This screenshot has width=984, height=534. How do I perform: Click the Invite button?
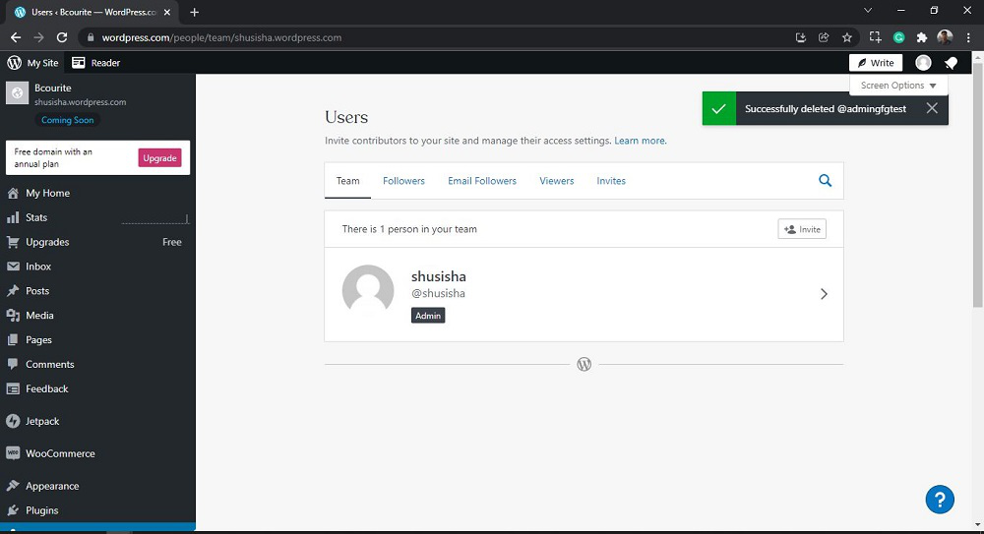802,229
